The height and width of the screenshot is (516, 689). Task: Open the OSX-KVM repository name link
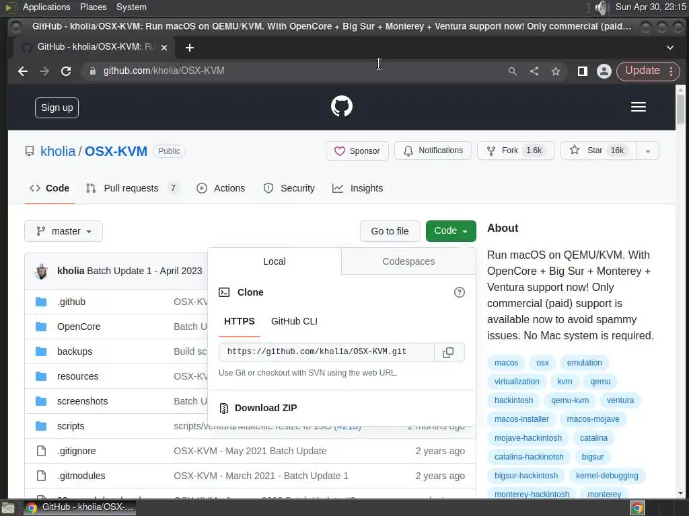[x=116, y=151]
